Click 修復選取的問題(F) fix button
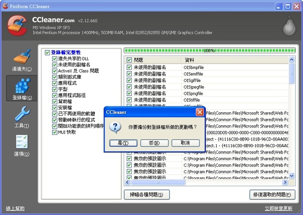The height and width of the screenshot is (215, 303). 272,194
